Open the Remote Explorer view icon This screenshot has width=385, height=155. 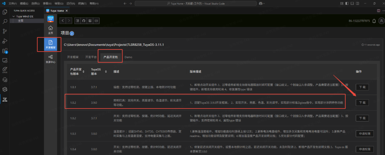pos(4,60)
